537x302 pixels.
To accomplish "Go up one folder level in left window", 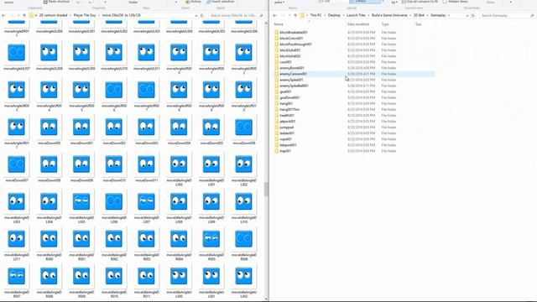I will point(24,15).
